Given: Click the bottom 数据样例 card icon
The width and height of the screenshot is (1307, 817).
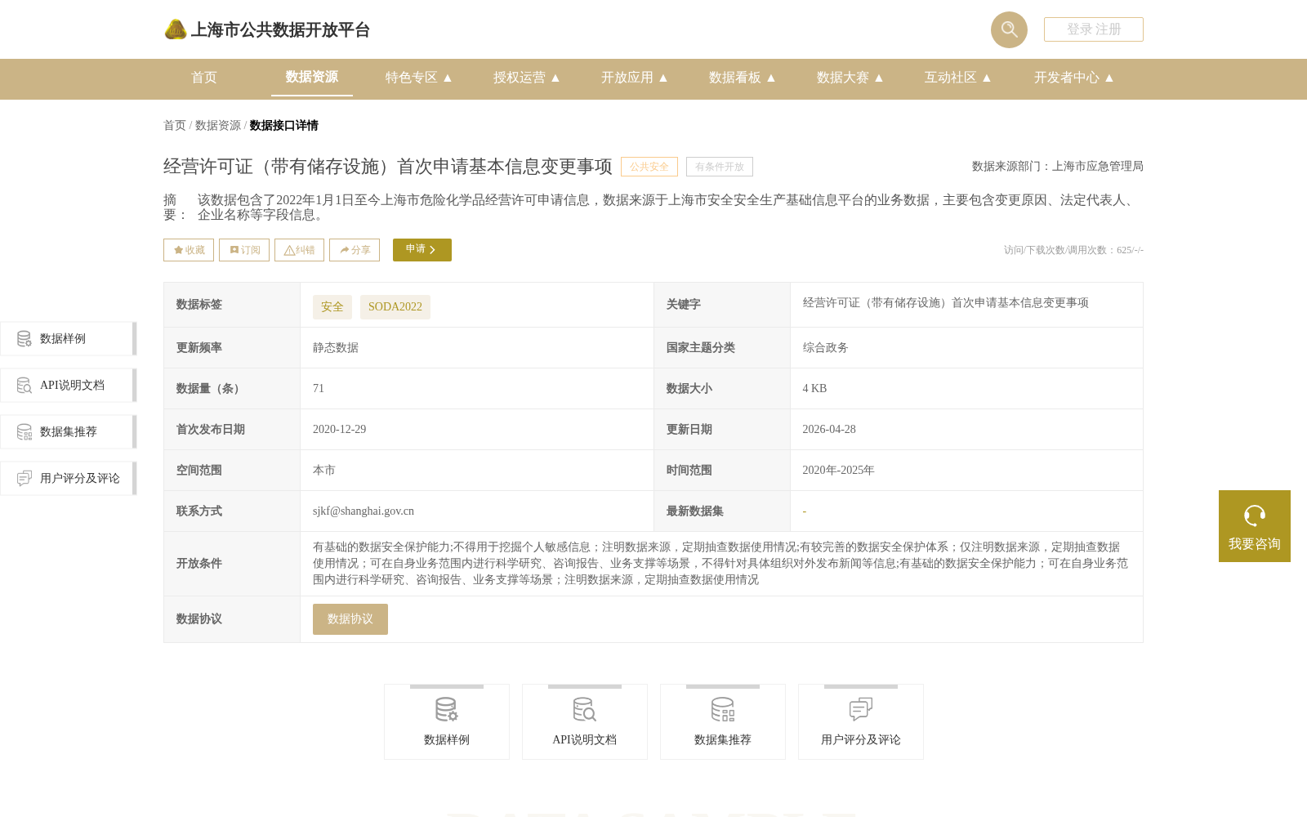Looking at the screenshot, I should (447, 709).
